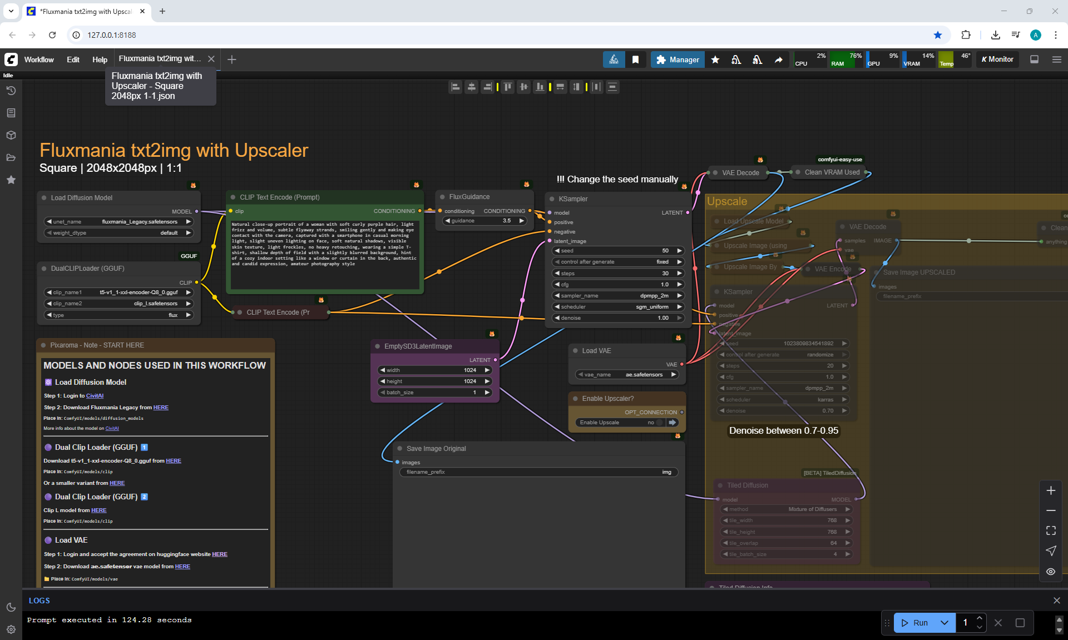This screenshot has height=640, width=1068.
Task: Toggle the bottom panel icon
Action: coord(1034,59)
